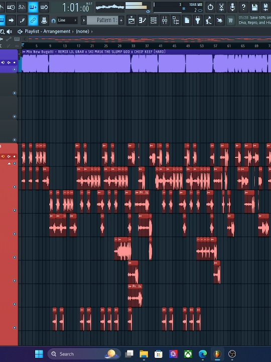Click the playlist overview minimap scrollbar
Viewport: 271px width, 362px height.
pos(150,39)
